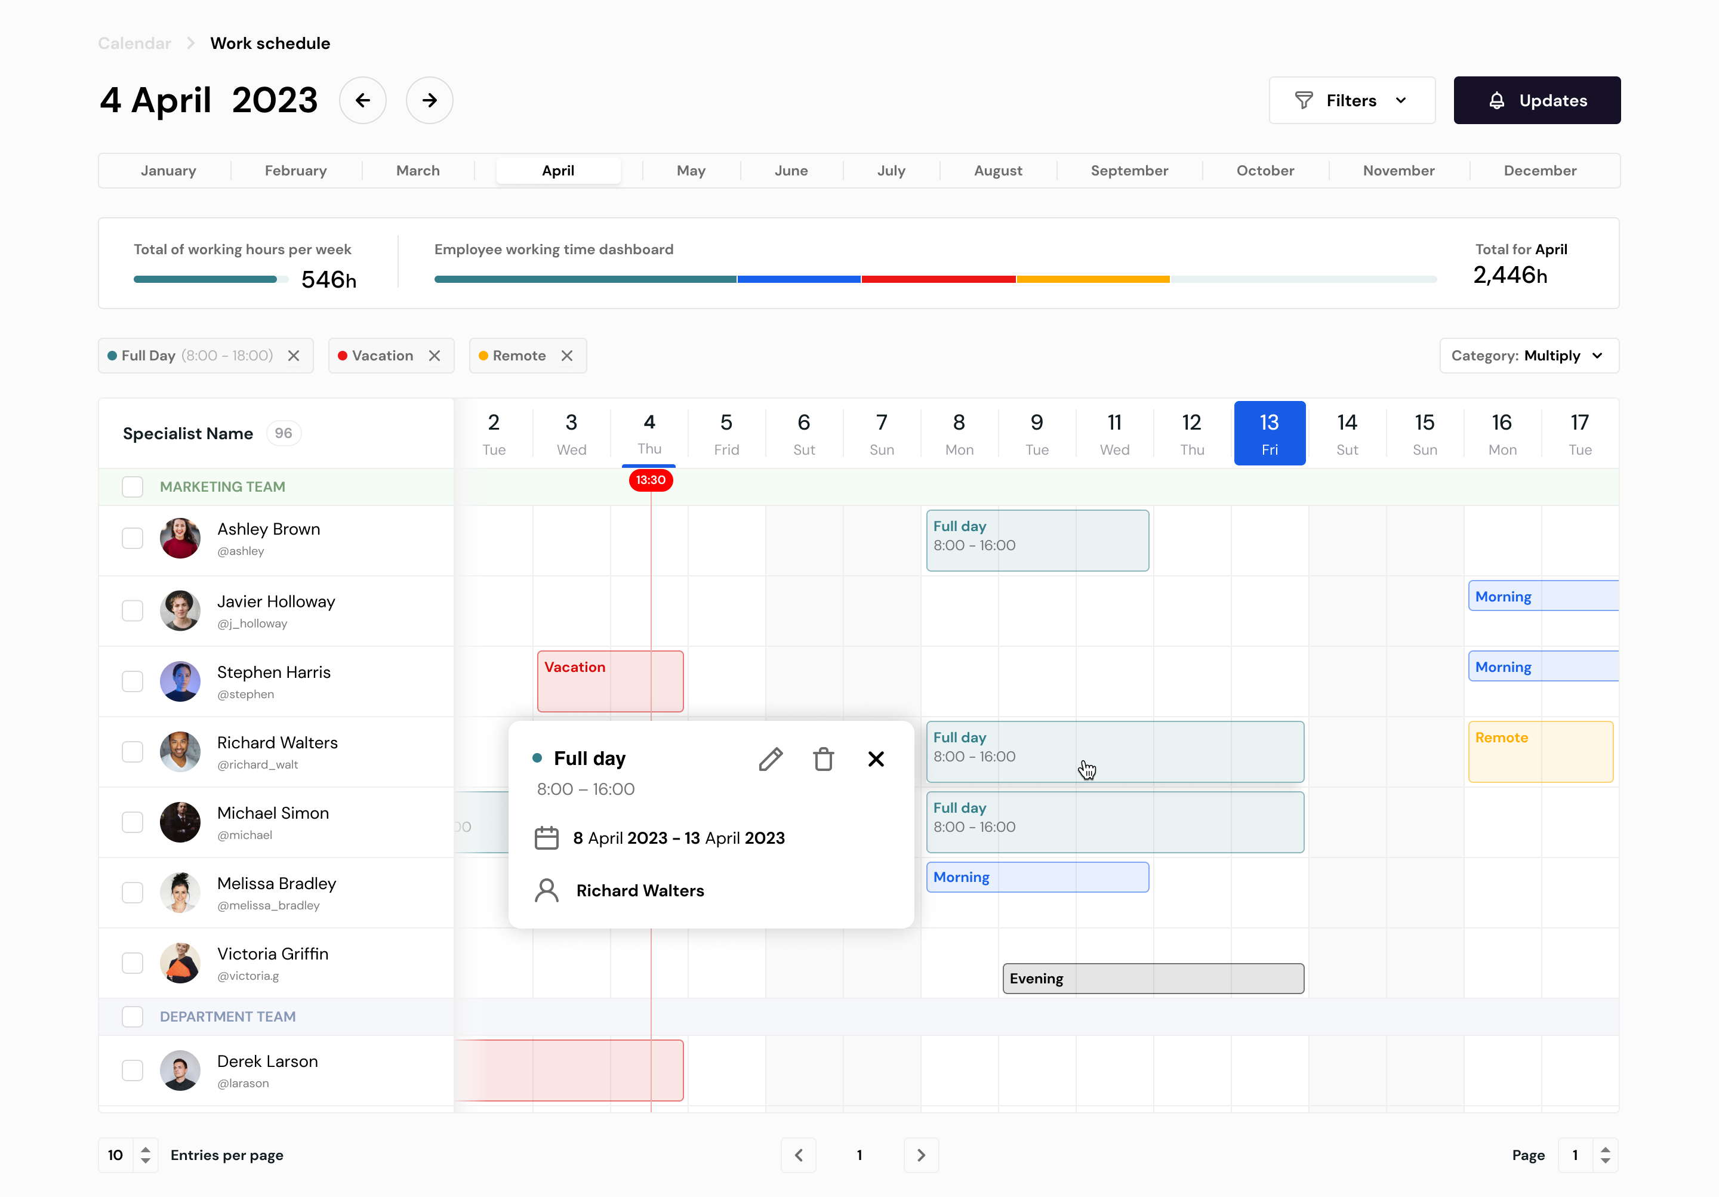This screenshot has height=1197, width=1719.
Task: Check the box for Derek Larson
Action: click(133, 1070)
